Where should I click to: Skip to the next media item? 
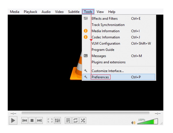[x=40, y=120]
